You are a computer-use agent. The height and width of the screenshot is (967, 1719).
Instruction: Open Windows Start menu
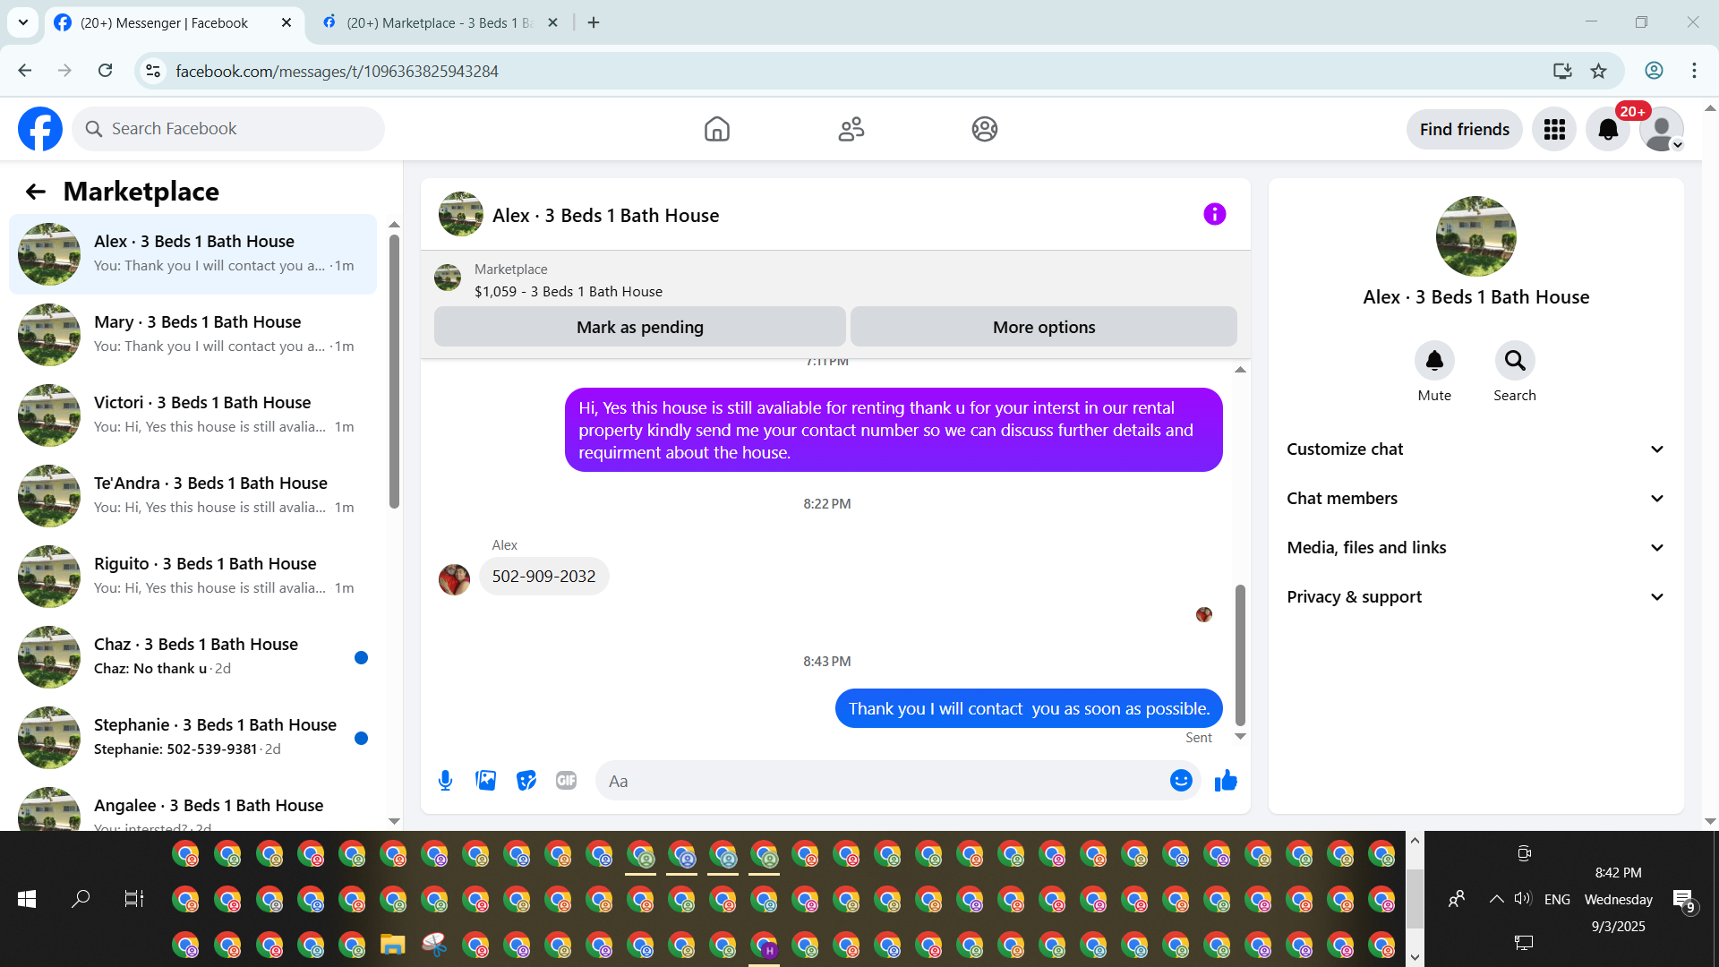click(27, 899)
